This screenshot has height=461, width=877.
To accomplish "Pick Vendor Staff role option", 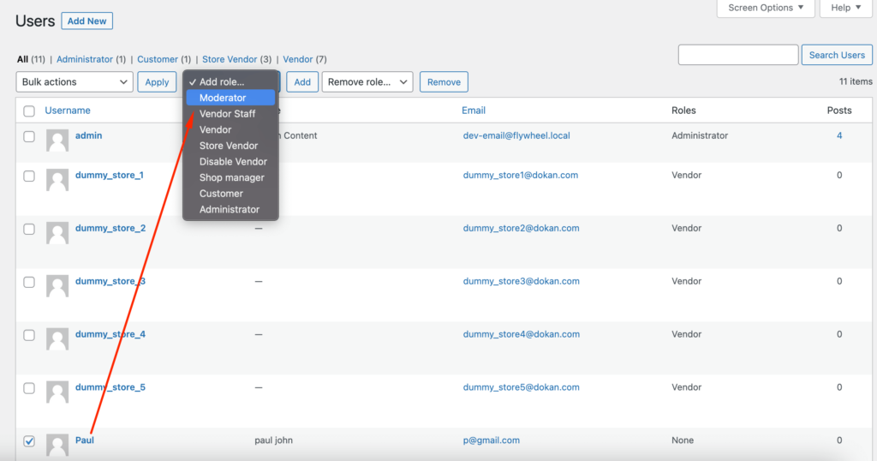I will (227, 114).
